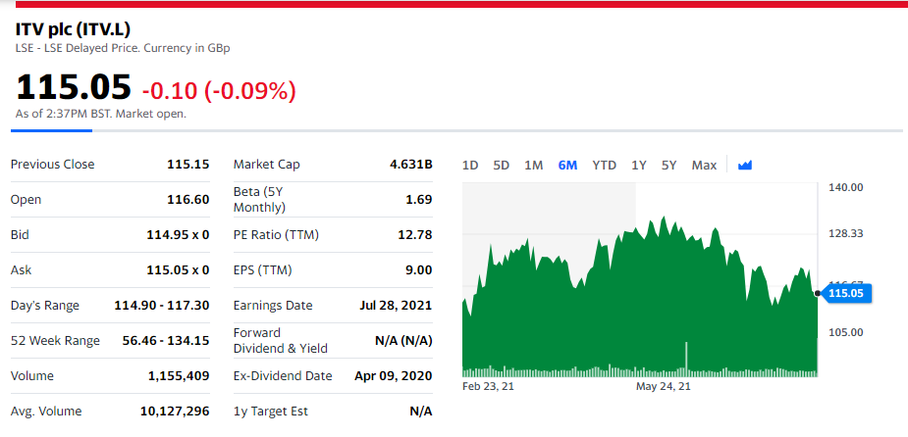Click the EPS (TTM) value 9.00
Screen dimensions: 908x437
click(x=417, y=270)
